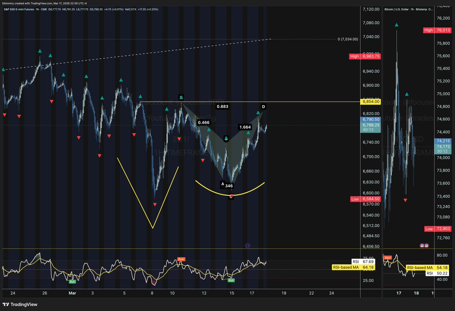Click the 0.466 harmonic ratio label
The width and height of the screenshot is (455, 311).
click(204, 123)
